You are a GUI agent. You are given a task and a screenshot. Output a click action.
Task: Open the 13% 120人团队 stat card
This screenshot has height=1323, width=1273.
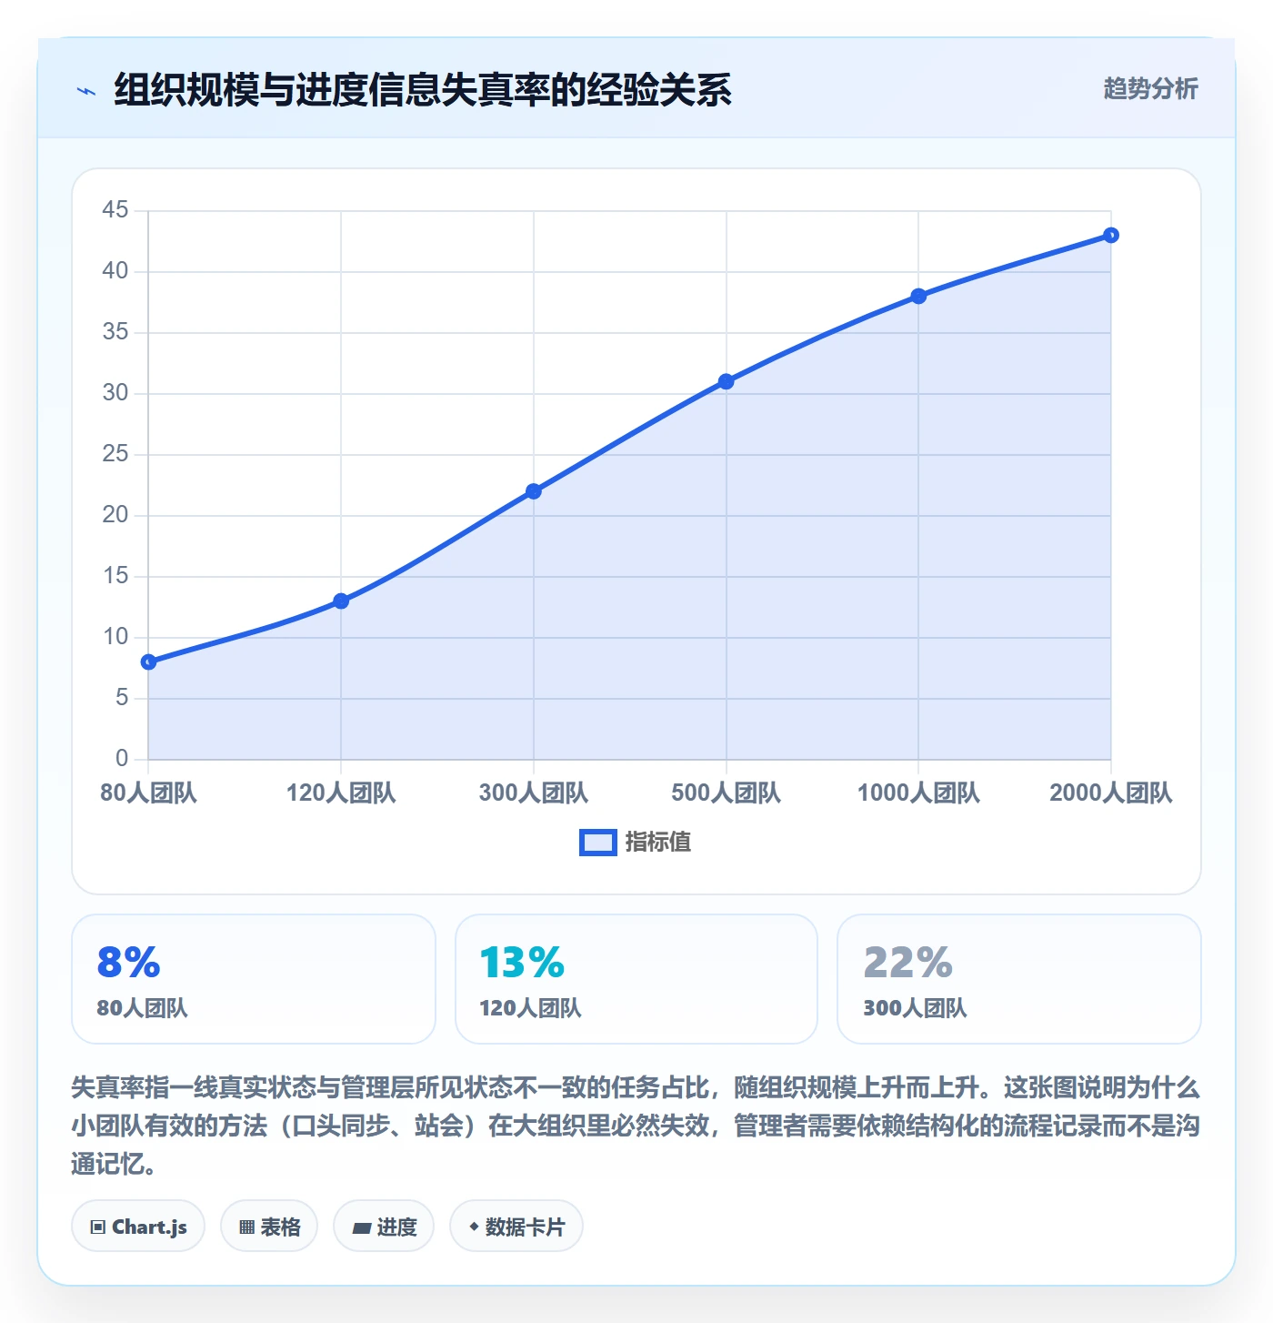636,979
